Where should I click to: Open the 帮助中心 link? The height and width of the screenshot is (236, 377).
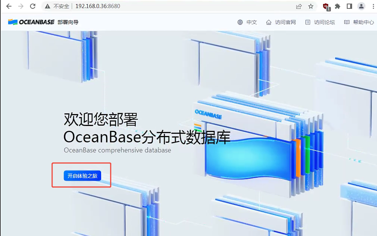click(364, 22)
